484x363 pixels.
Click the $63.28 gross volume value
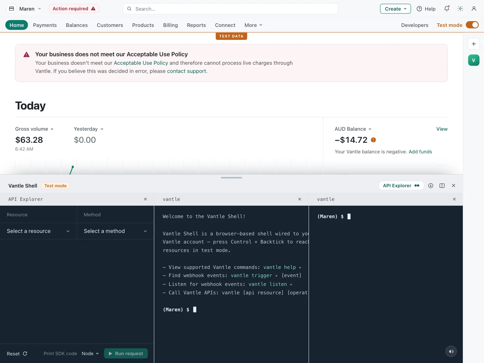coord(29,140)
